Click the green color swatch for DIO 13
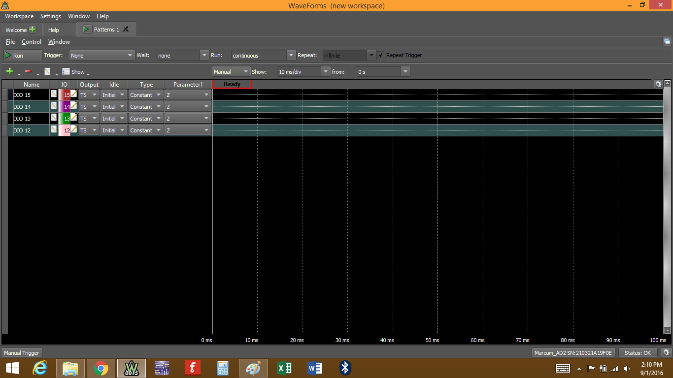Viewport: 673px width, 378px height. (x=64, y=119)
